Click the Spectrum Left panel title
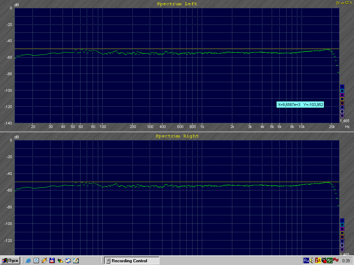This screenshot has height=265, width=354. 177,4
